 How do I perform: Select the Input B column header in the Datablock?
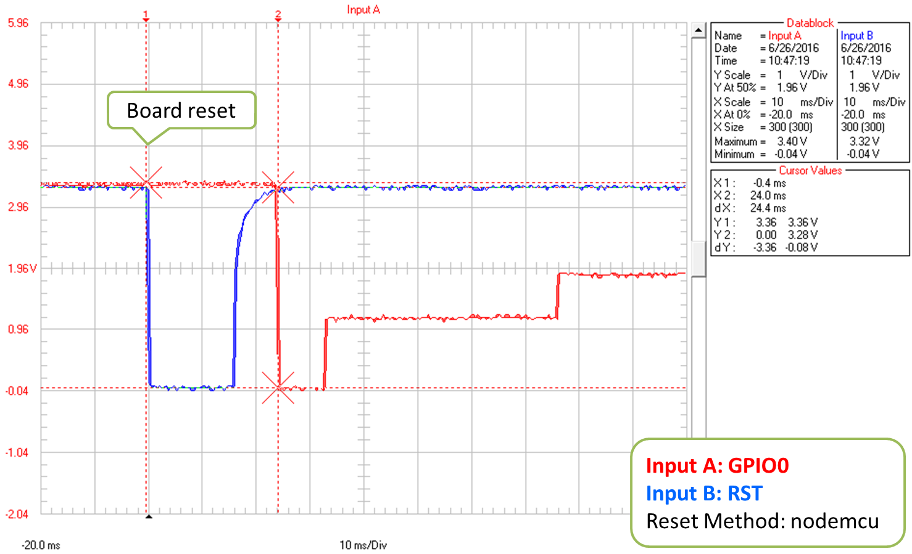(856, 35)
